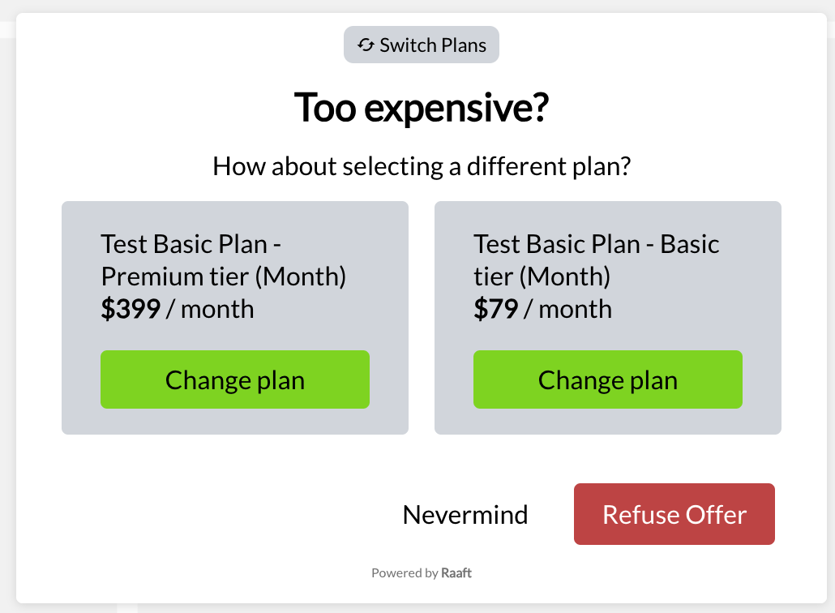Choose Nevermind to dismiss the offer
Image resolution: width=835 pixels, height=613 pixels.
click(465, 514)
